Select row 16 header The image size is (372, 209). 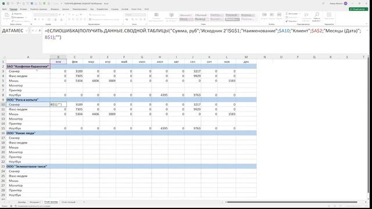[3, 133]
